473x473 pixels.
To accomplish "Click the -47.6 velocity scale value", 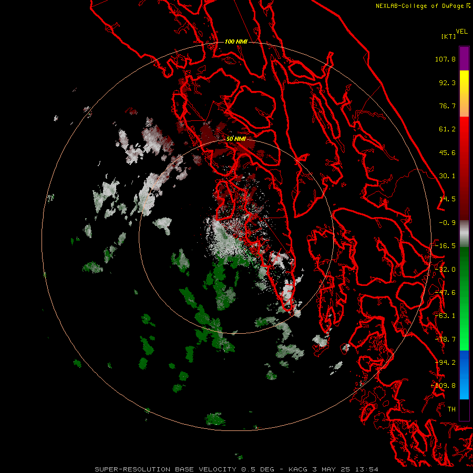I will click(x=445, y=293).
